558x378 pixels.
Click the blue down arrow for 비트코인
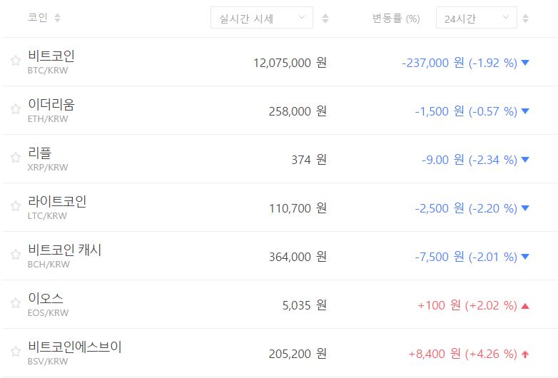(x=525, y=63)
